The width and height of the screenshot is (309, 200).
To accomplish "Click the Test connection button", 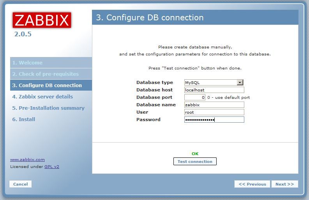I will tap(195, 161).
